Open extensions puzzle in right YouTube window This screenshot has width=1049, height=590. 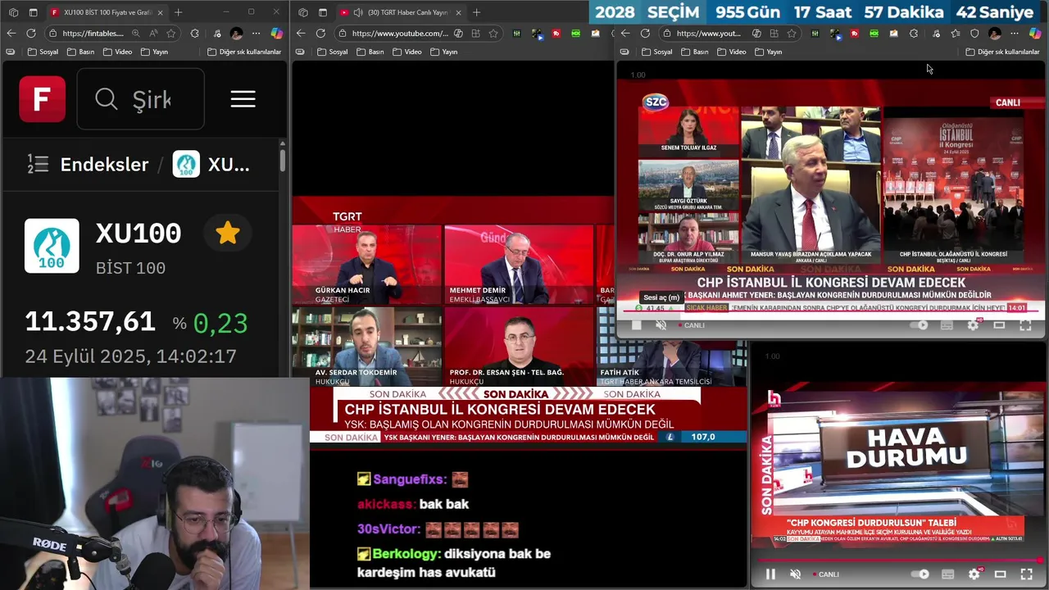pos(914,33)
